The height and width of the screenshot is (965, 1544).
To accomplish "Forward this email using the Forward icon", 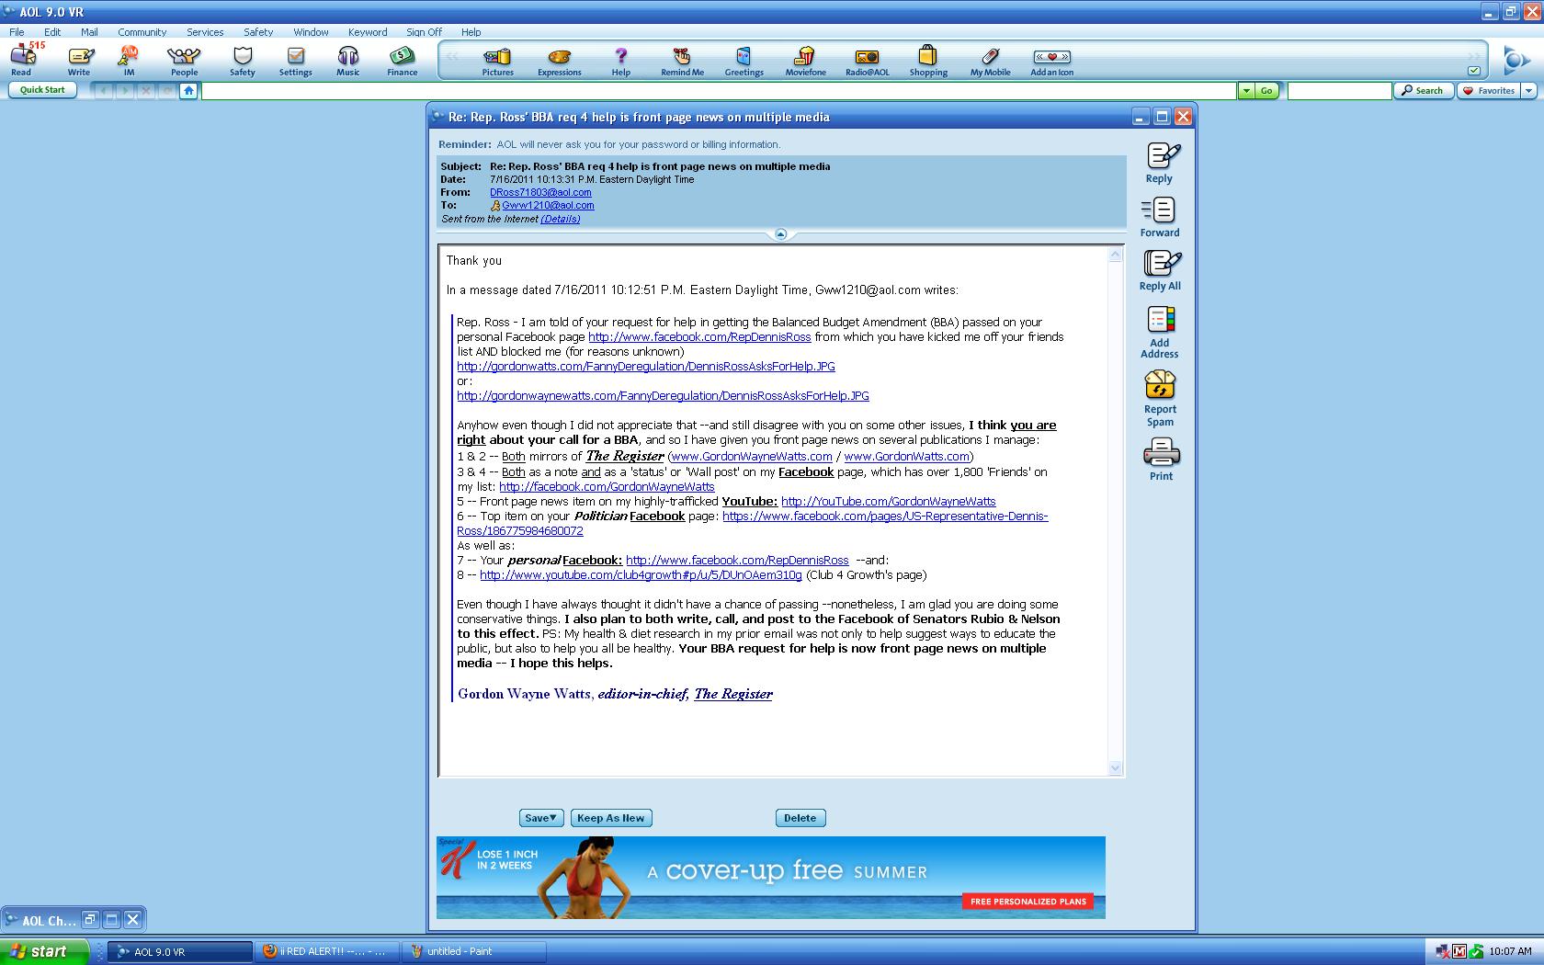I will (1160, 217).
